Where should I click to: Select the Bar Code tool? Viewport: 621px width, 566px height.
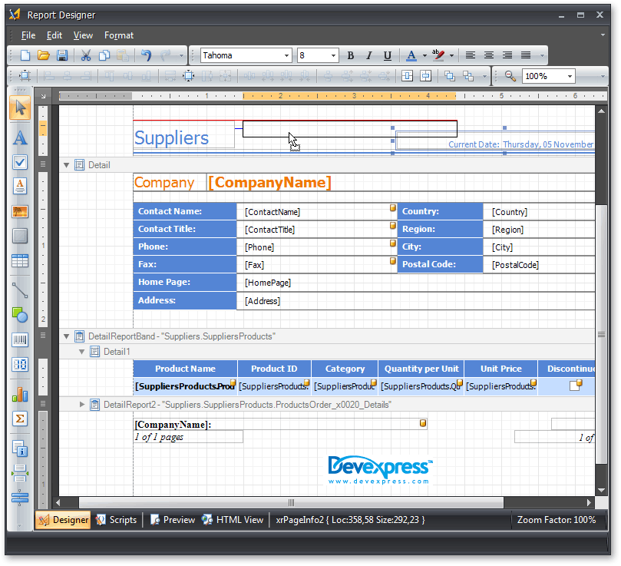click(x=20, y=339)
